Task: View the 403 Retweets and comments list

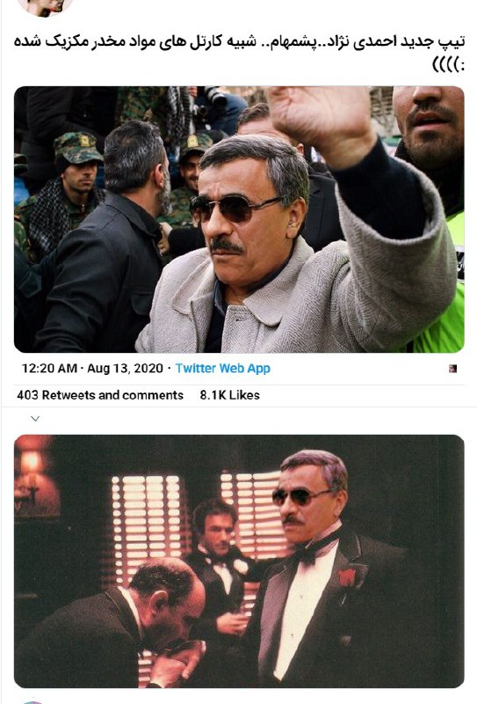Action: pos(100,395)
